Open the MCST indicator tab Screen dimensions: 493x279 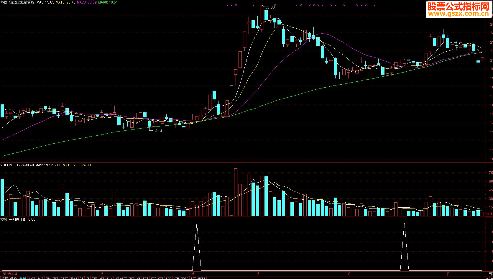[202, 278]
